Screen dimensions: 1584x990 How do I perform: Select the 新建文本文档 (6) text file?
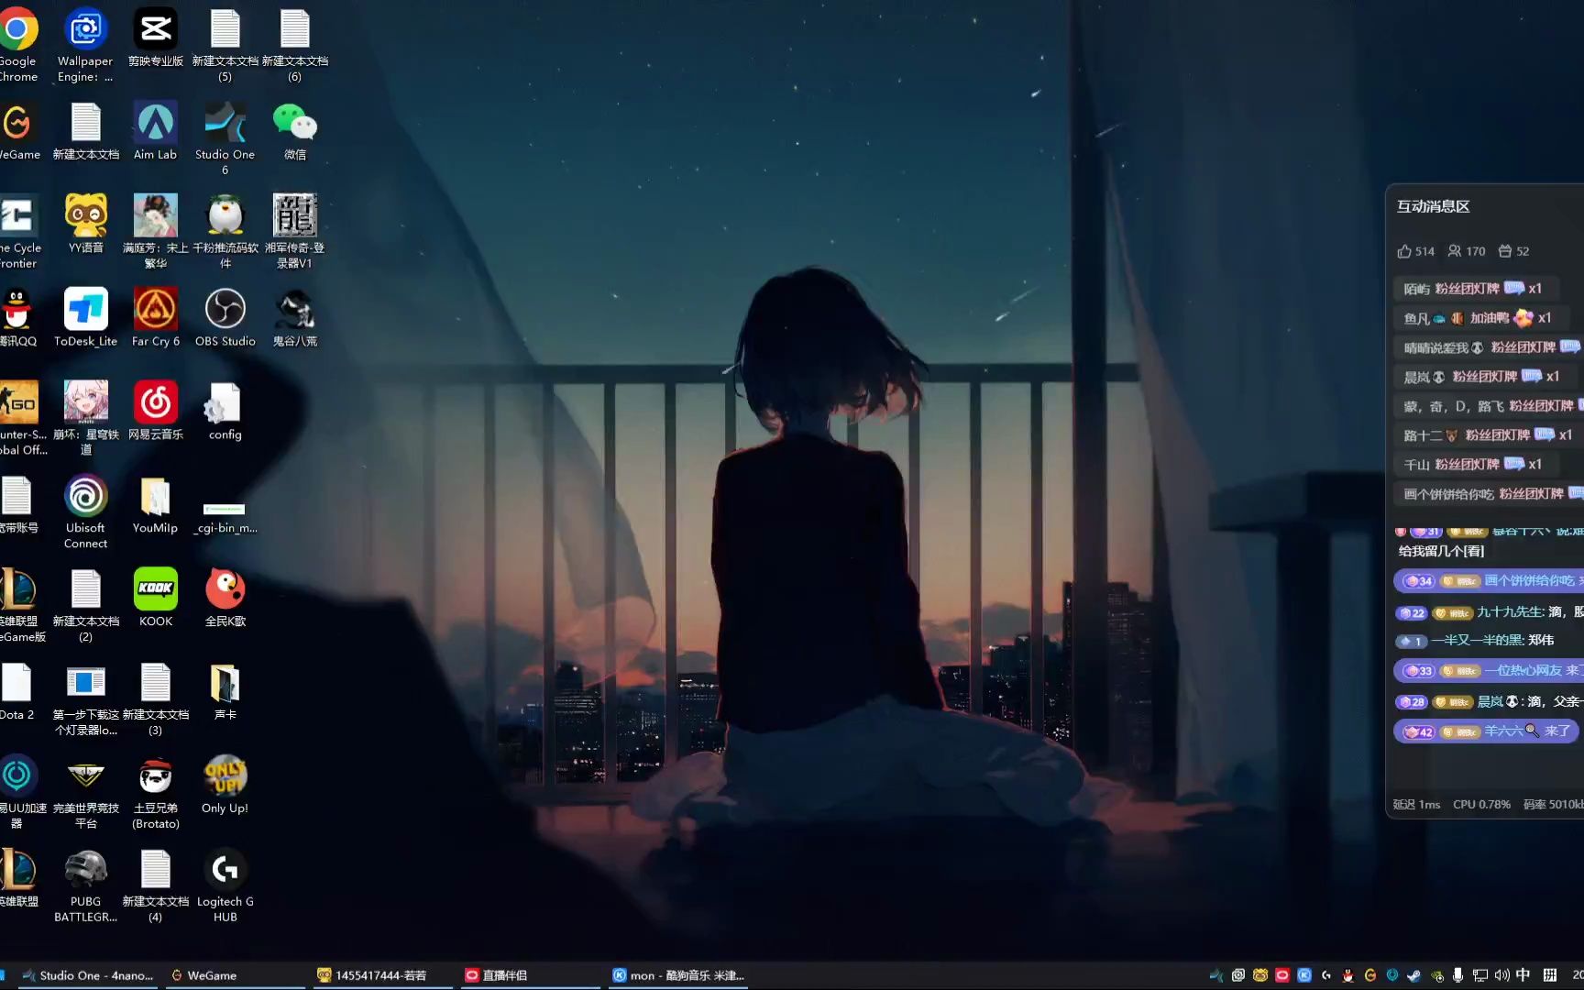(x=294, y=45)
